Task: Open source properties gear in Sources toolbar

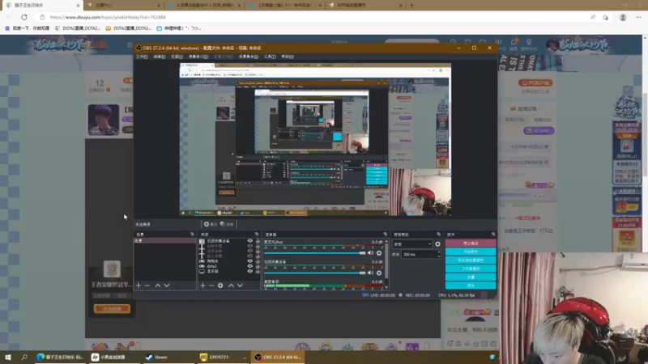Action: pos(220,286)
